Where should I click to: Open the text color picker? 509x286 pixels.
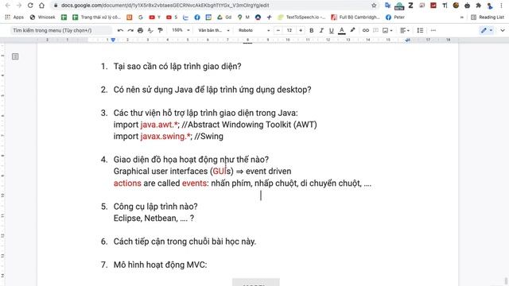click(x=341, y=30)
